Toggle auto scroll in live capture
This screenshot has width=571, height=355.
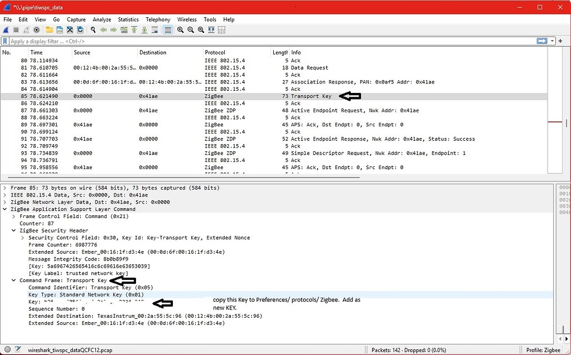click(x=156, y=29)
